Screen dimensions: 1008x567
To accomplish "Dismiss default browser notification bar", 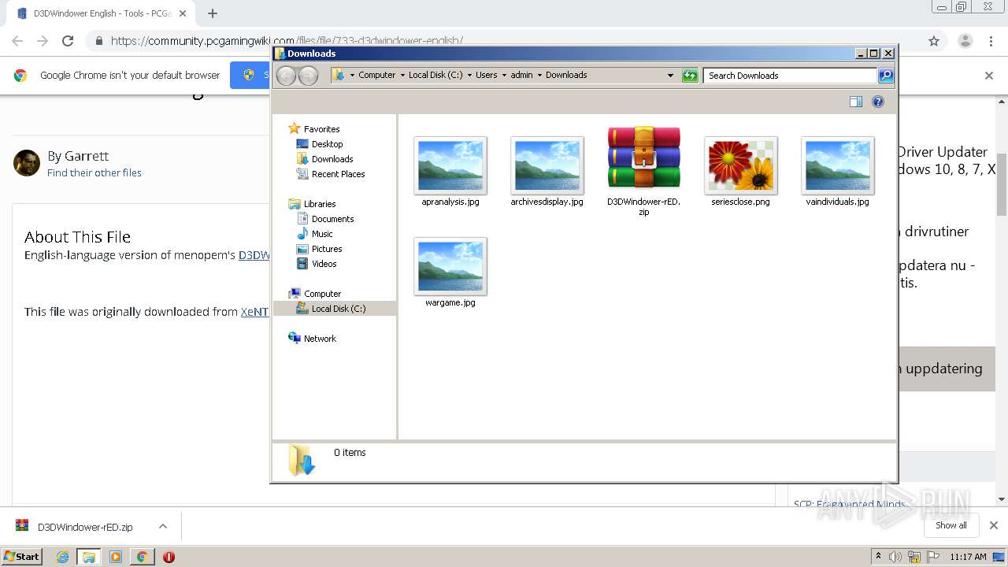I will [x=989, y=76].
